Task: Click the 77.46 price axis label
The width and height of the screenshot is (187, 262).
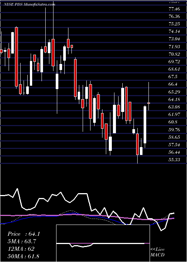Action: 174,9
